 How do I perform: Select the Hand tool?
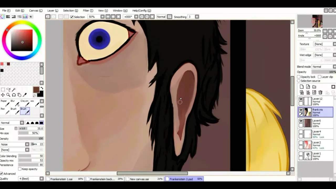pyautogui.click(x=19, y=95)
